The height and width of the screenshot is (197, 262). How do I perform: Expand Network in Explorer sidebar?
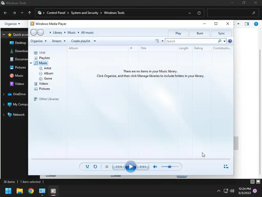(x=4, y=115)
